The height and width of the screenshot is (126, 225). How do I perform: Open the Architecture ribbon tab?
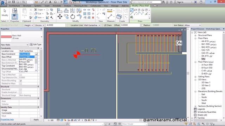14,6
